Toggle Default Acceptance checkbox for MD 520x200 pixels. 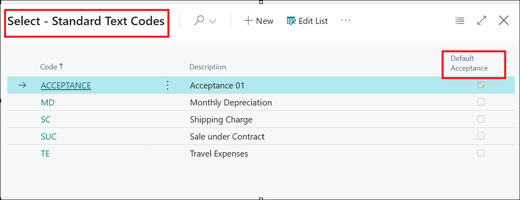tap(481, 102)
